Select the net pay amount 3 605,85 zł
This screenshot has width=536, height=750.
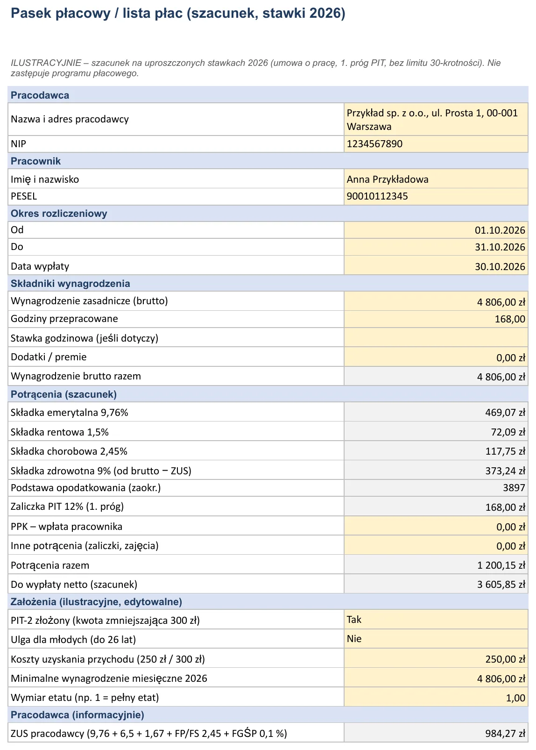point(436,584)
